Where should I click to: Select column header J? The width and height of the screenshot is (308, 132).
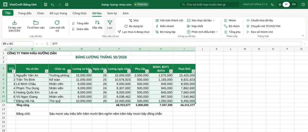[x=203, y=49]
